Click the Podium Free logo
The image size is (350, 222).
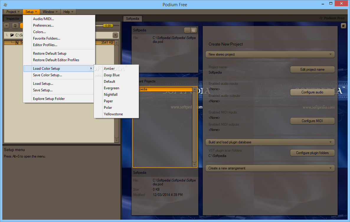[332, 18]
